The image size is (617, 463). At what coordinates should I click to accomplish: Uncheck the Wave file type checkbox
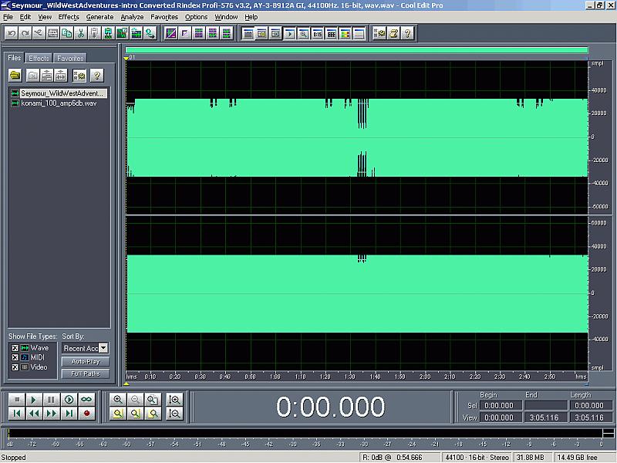pyautogui.click(x=13, y=348)
